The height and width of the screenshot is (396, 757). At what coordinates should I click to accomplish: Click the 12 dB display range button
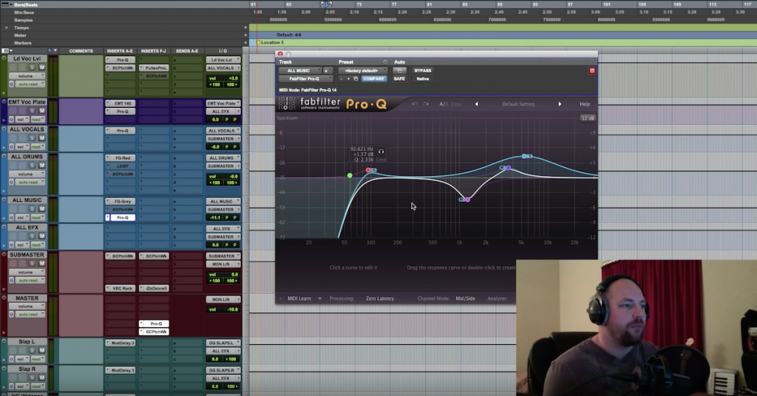coord(588,118)
